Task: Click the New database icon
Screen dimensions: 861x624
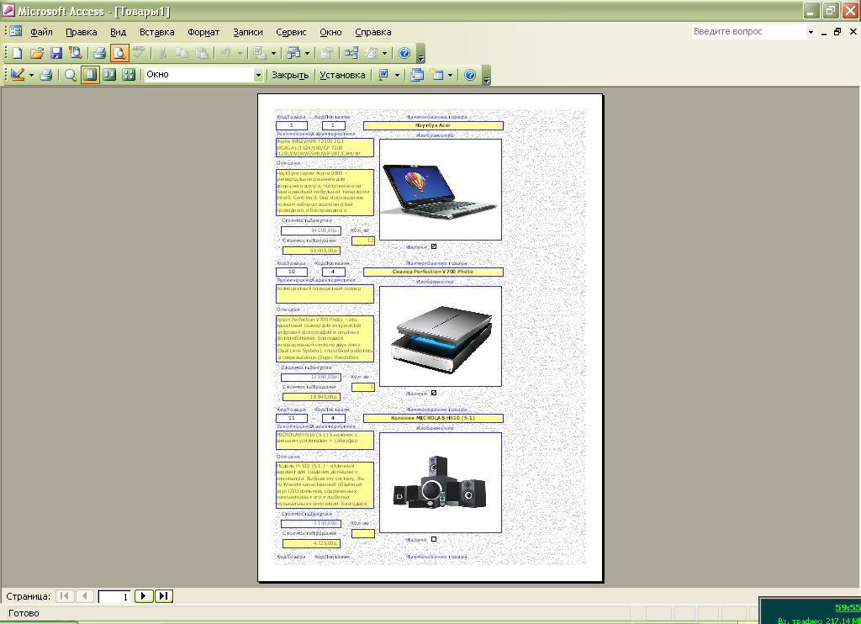Action: click(x=17, y=53)
